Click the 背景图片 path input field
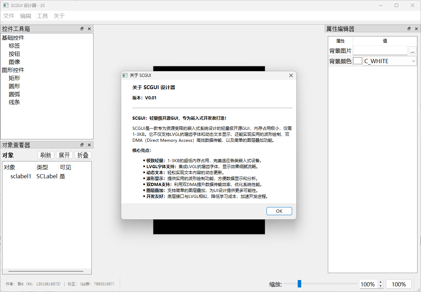 click(x=380, y=51)
